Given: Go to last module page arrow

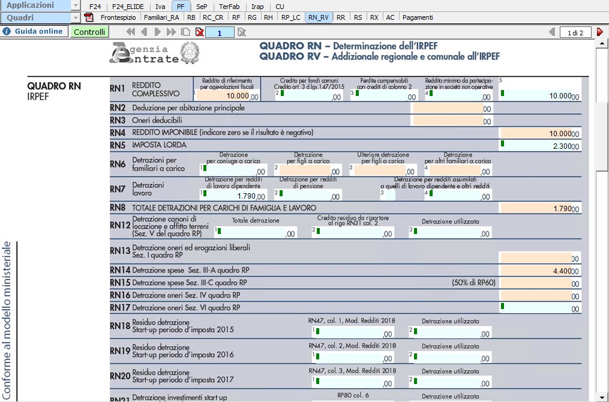Looking at the screenshot, I should click(171, 32).
